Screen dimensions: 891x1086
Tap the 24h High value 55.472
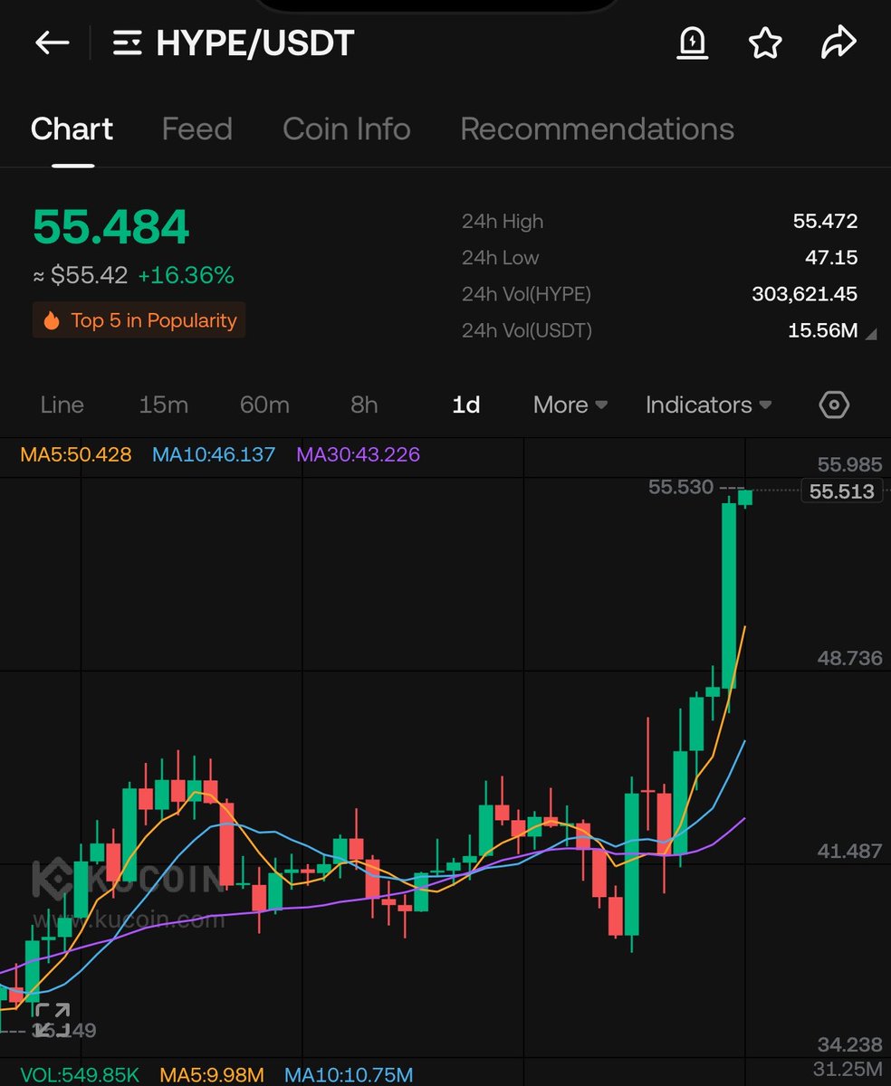(823, 221)
